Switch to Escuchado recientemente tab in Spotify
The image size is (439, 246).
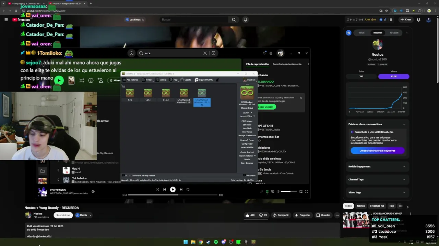287,64
